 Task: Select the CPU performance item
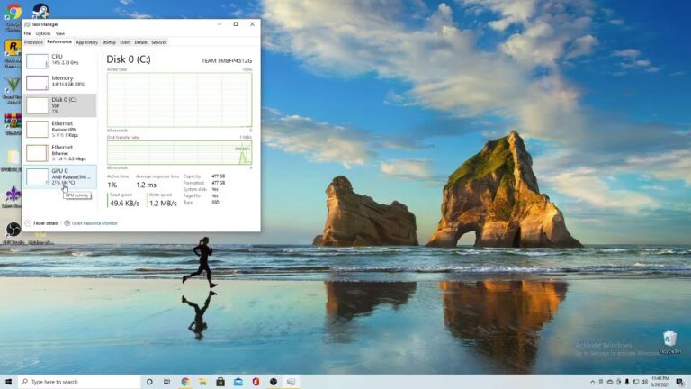[59, 60]
